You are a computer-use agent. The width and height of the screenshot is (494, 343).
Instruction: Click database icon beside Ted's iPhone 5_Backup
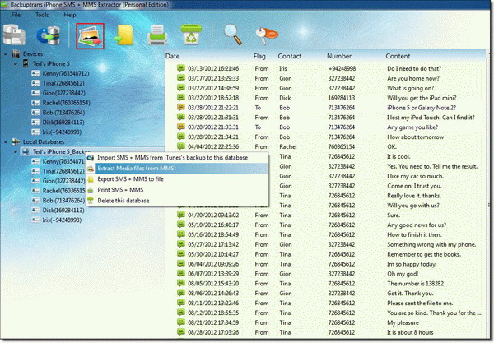(x=26, y=152)
